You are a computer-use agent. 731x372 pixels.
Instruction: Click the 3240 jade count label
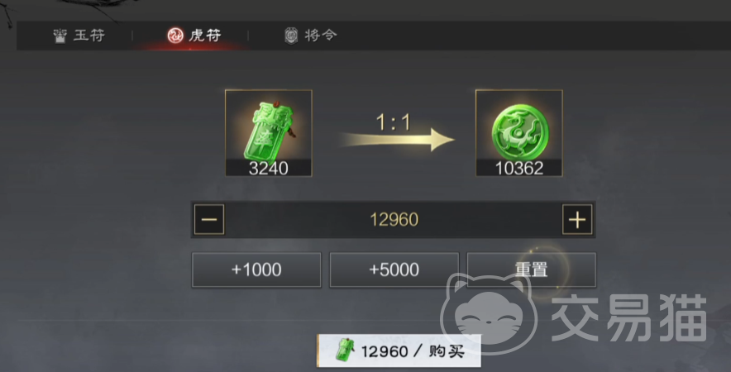point(269,169)
